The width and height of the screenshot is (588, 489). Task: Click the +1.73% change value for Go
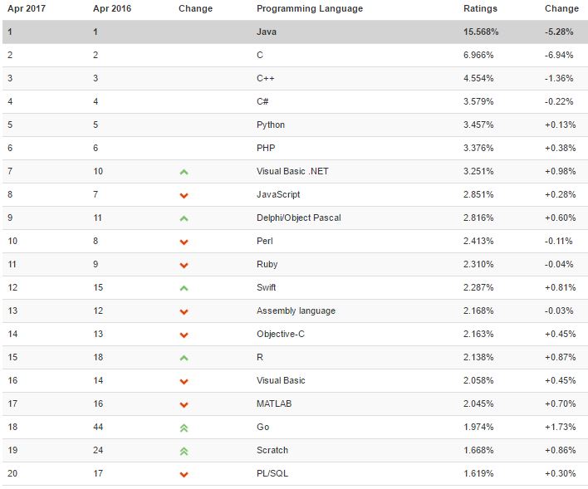coord(561,427)
